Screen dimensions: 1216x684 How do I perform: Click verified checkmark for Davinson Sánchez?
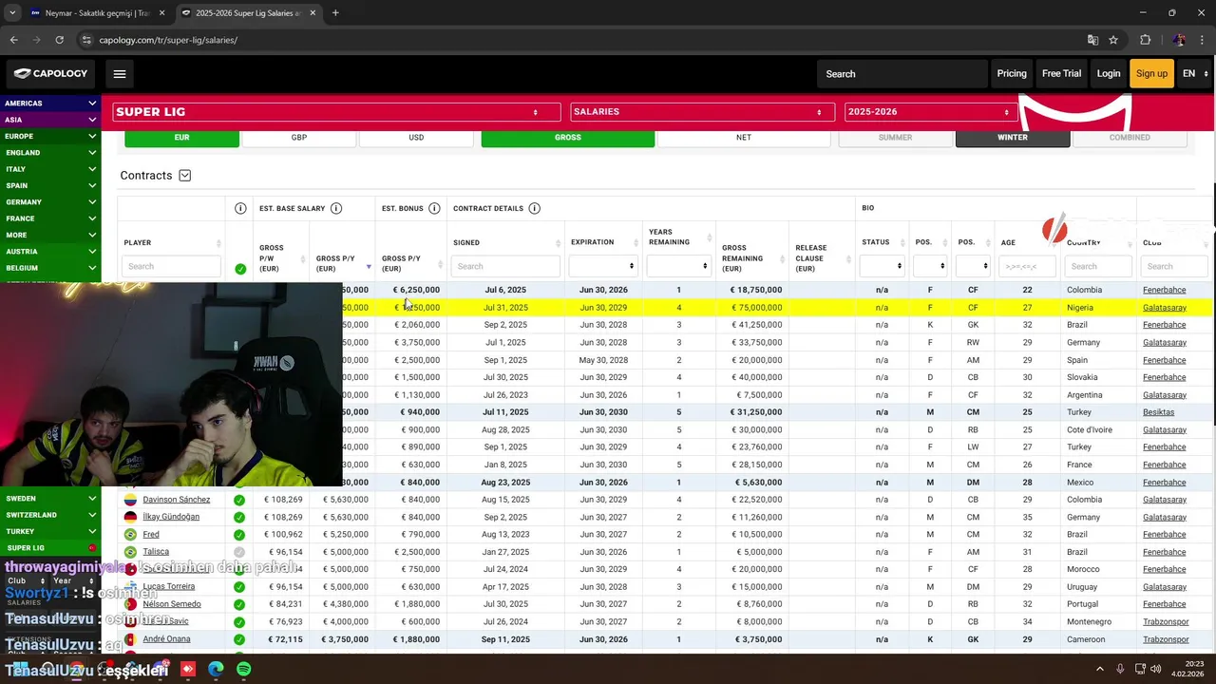pyautogui.click(x=239, y=500)
